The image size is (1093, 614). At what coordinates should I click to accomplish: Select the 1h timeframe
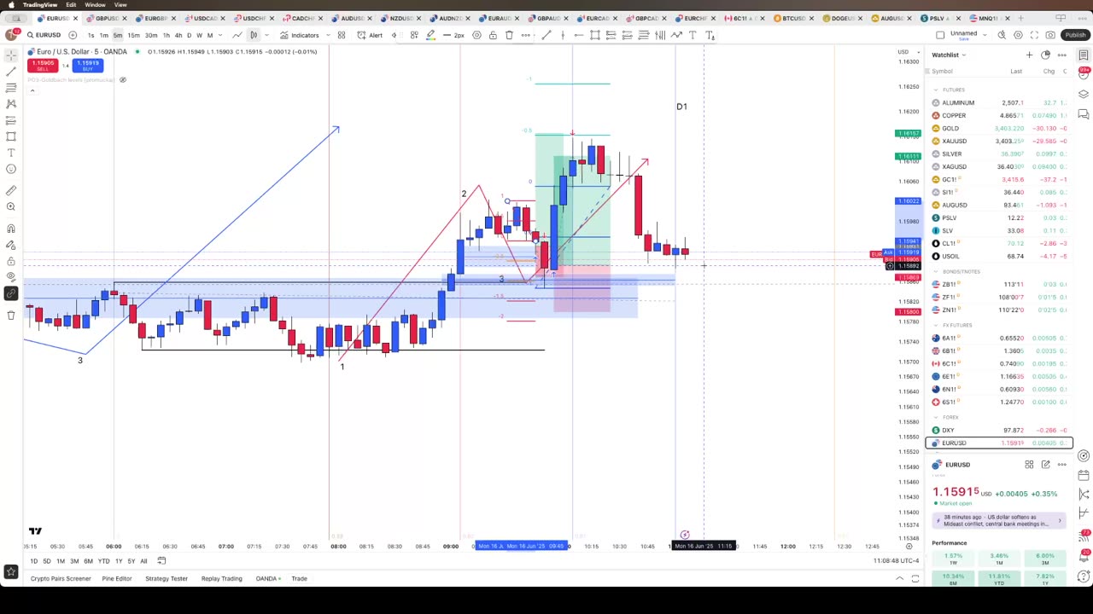coord(167,35)
